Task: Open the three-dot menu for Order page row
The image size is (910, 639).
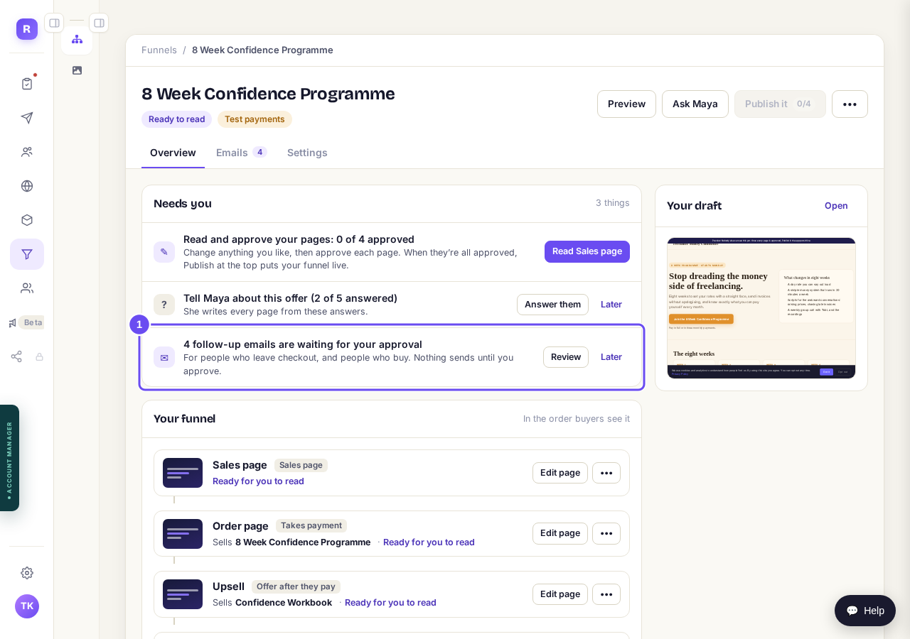Action: [606, 533]
